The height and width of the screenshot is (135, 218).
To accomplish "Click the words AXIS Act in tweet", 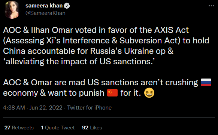I will [x=171, y=30].
